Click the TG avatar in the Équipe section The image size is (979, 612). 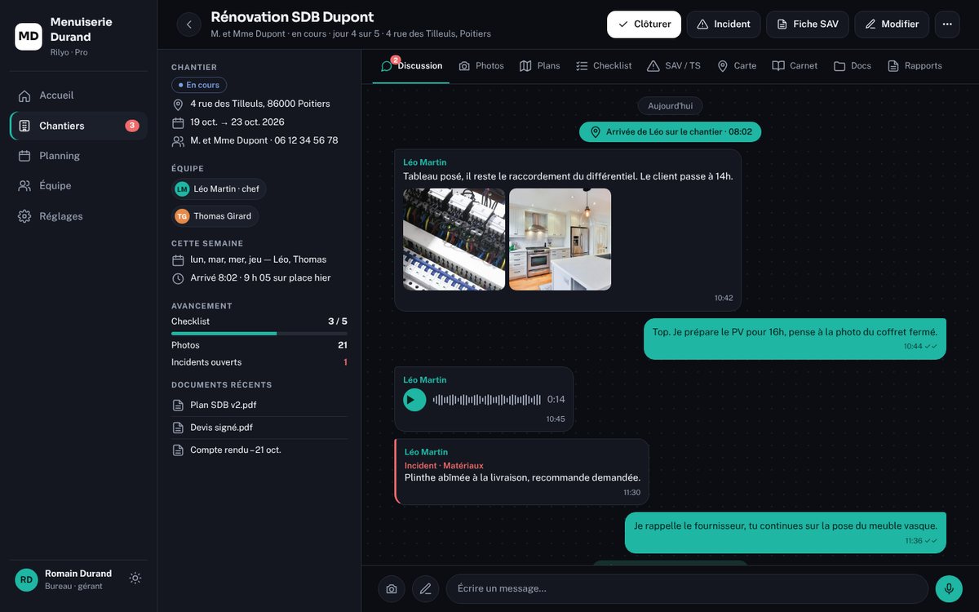182,216
